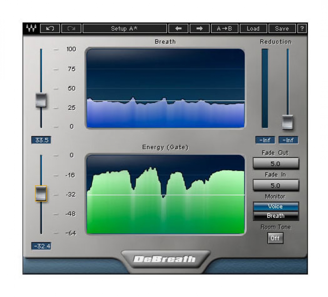Open the help question mark
Viewport: 328px width, 297px height.
point(302,28)
